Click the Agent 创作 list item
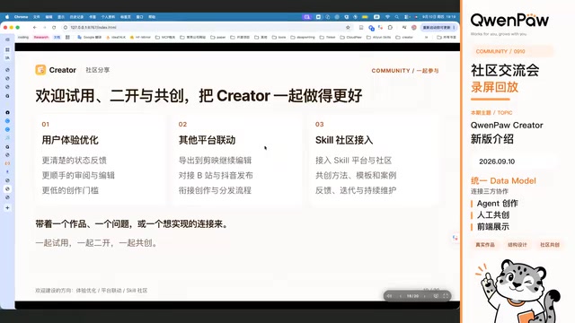 tap(497, 204)
